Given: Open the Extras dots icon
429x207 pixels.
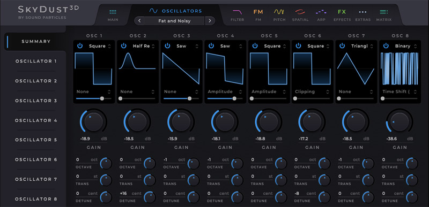Looking at the screenshot, I should click(363, 12).
